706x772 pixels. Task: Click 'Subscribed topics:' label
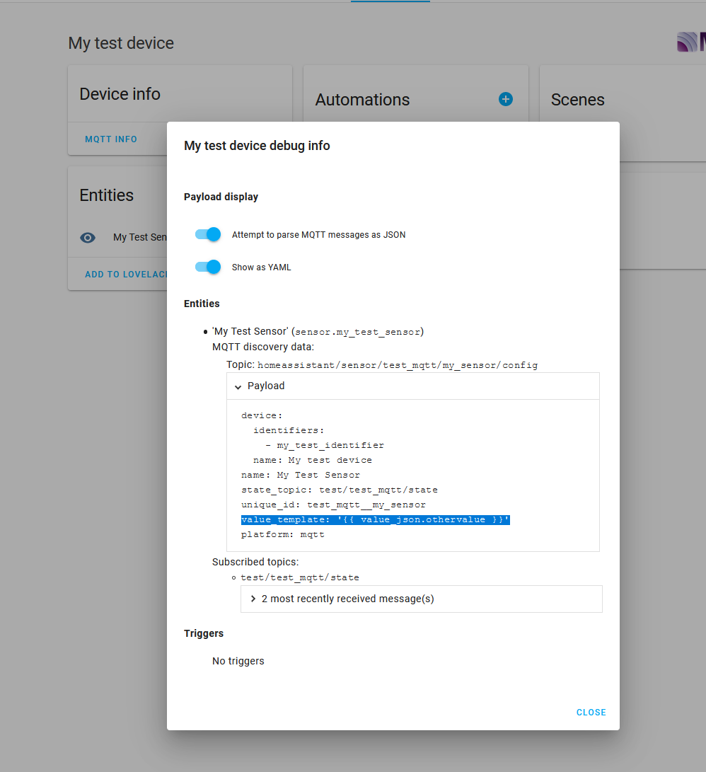pyautogui.click(x=255, y=563)
